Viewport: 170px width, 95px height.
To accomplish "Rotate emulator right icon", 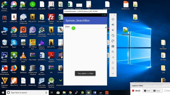I will (x=113, y=41).
